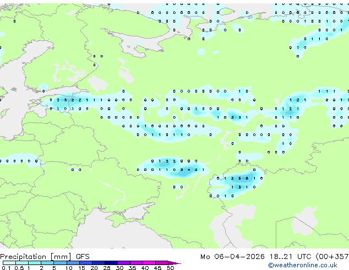The height and width of the screenshot is (270, 349).
Task: Click the '50' legend scale label
Action: [x=171, y=268]
